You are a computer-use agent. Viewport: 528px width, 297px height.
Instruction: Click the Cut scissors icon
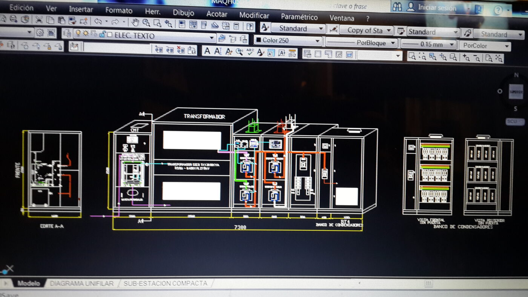(x=39, y=19)
